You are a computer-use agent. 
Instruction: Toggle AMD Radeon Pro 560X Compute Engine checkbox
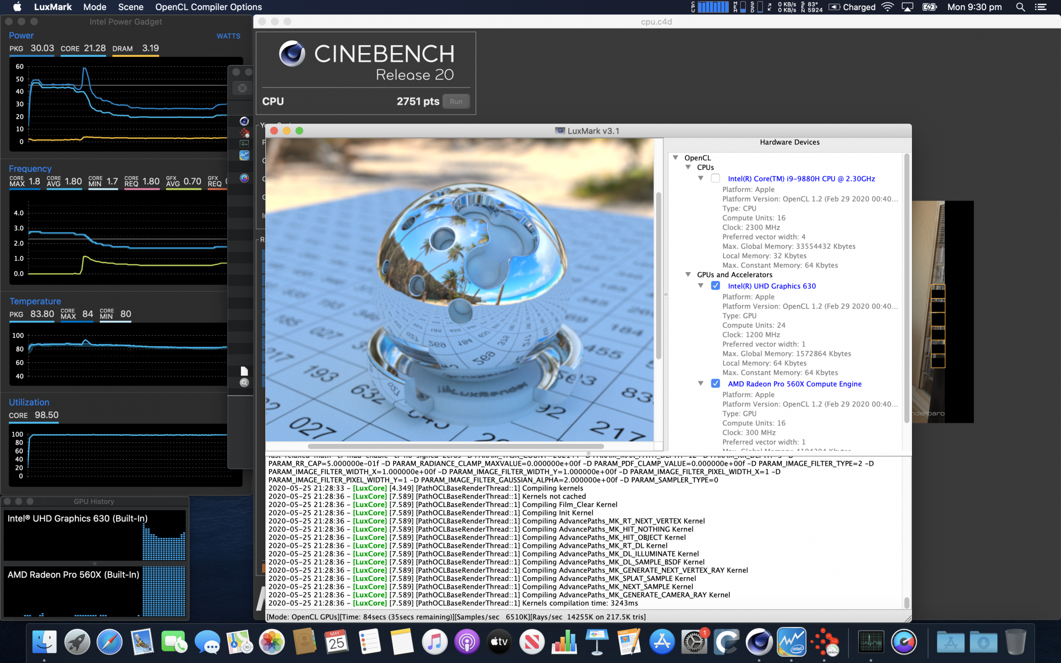coord(712,383)
